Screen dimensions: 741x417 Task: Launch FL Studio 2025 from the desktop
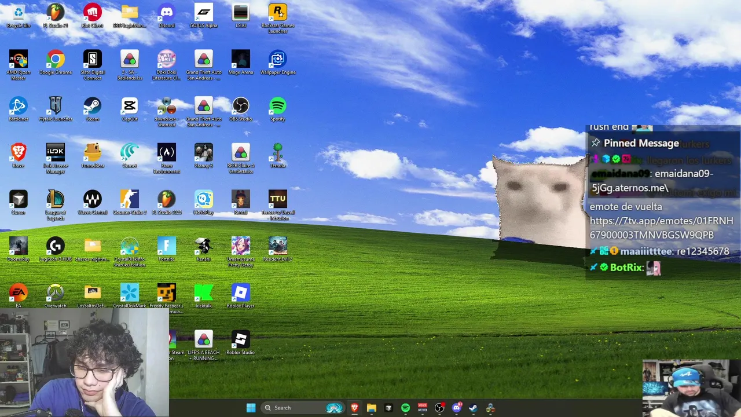click(167, 203)
